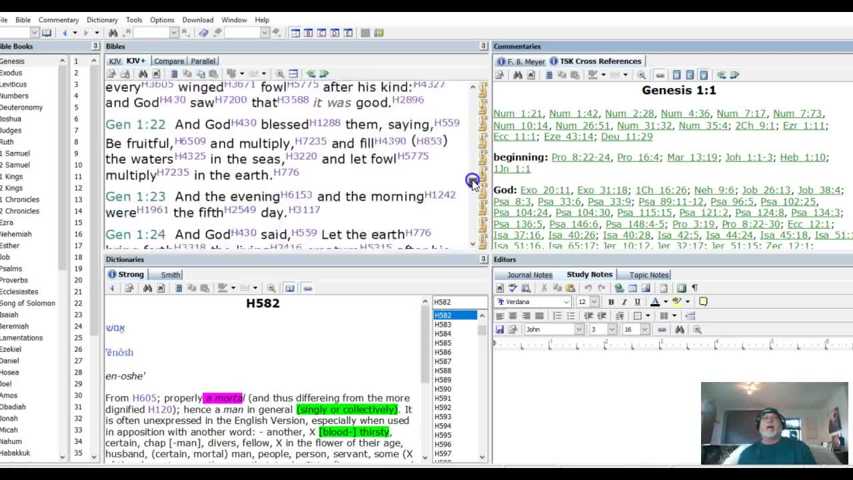Toggle the link icon in Dictionaries toolbar

(307, 288)
